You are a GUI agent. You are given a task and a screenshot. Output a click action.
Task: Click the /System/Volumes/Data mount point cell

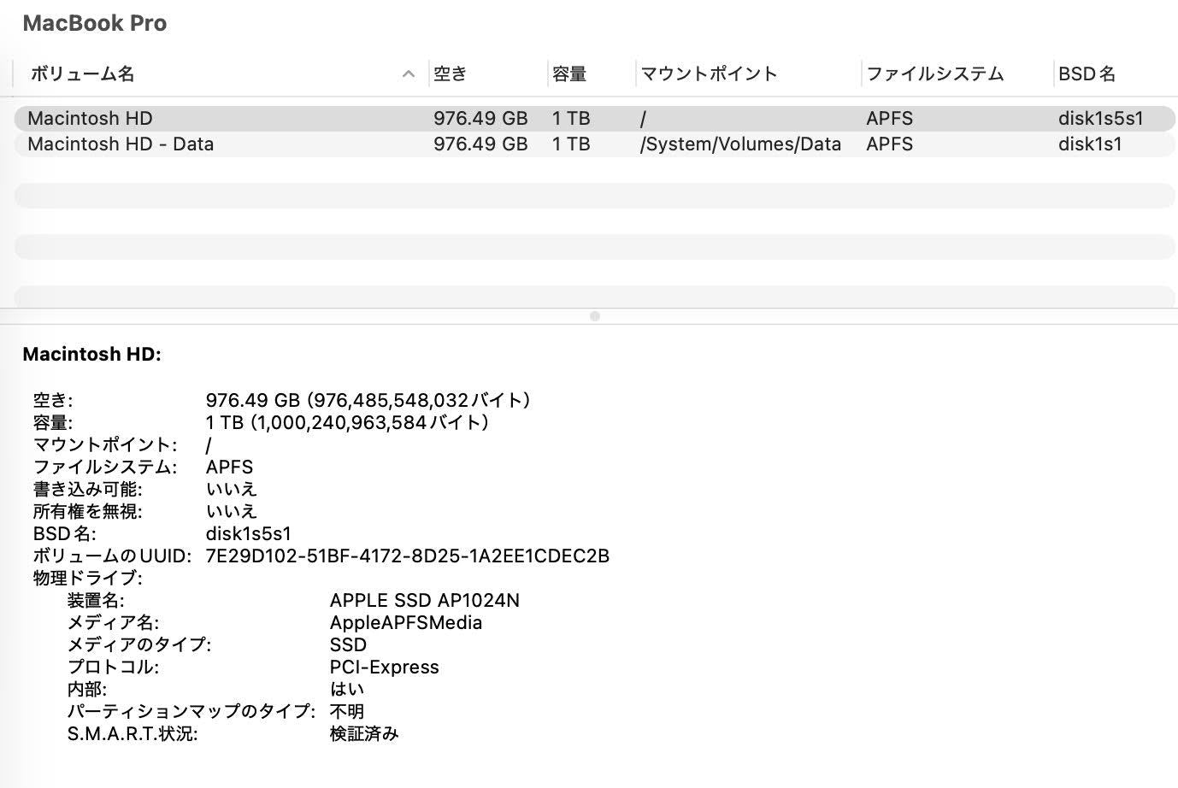(x=740, y=144)
